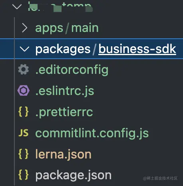Select the apps folder name
This screenshot has height=186, width=183.
49,29
